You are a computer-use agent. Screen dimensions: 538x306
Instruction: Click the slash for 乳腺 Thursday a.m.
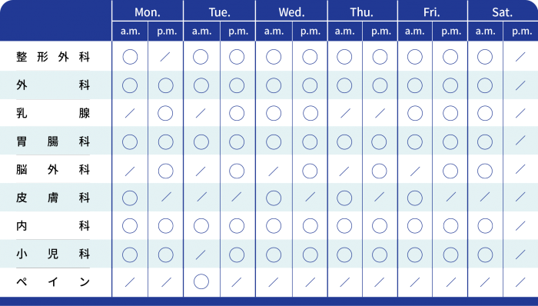[345, 113]
